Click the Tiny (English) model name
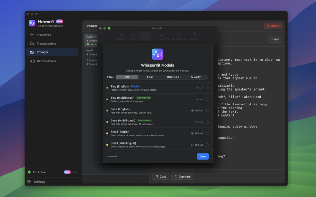 click(x=119, y=86)
